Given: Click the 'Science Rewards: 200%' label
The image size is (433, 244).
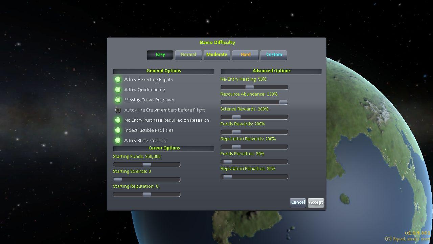Looking at the screenshot, I should (x=245, y=109).
